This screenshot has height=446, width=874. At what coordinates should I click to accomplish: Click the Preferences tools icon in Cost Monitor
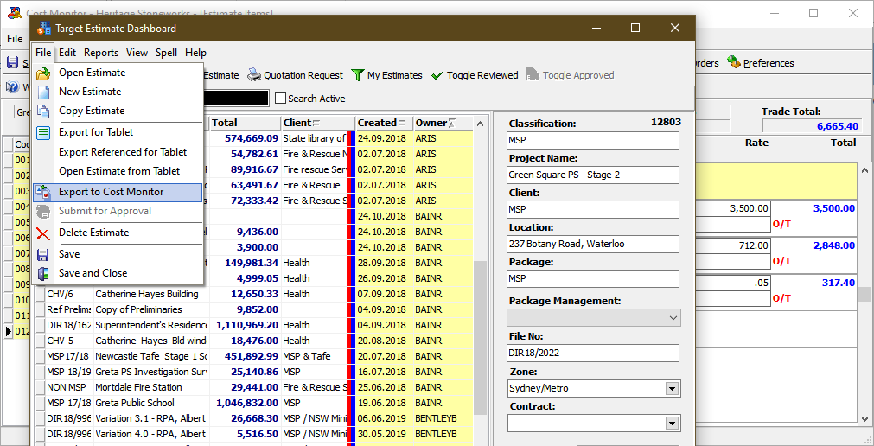(x=733, y=62)
